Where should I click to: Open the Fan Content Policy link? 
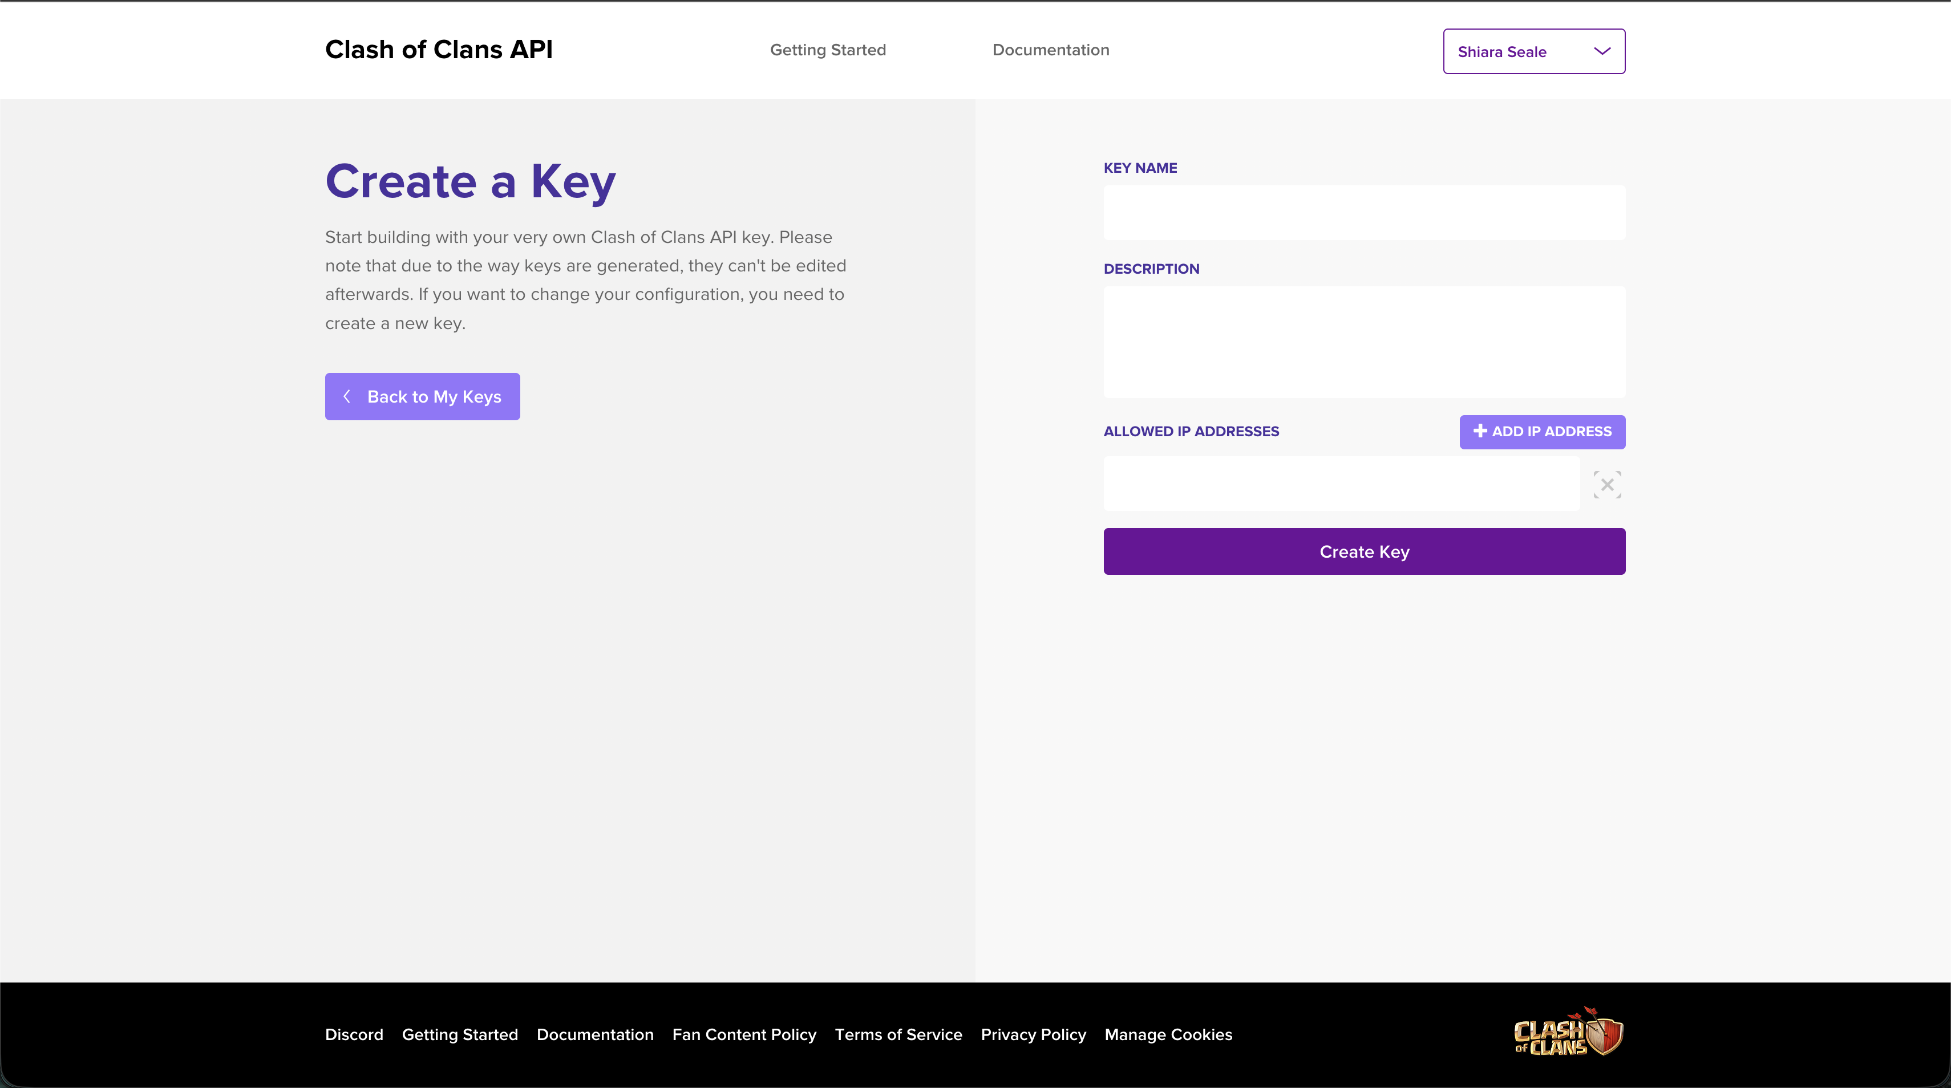click(x=744, y=1035)
